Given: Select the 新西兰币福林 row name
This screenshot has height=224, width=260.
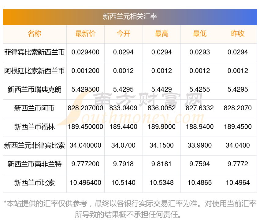Looking at the screenshot, I should click(x=35, y=127).
